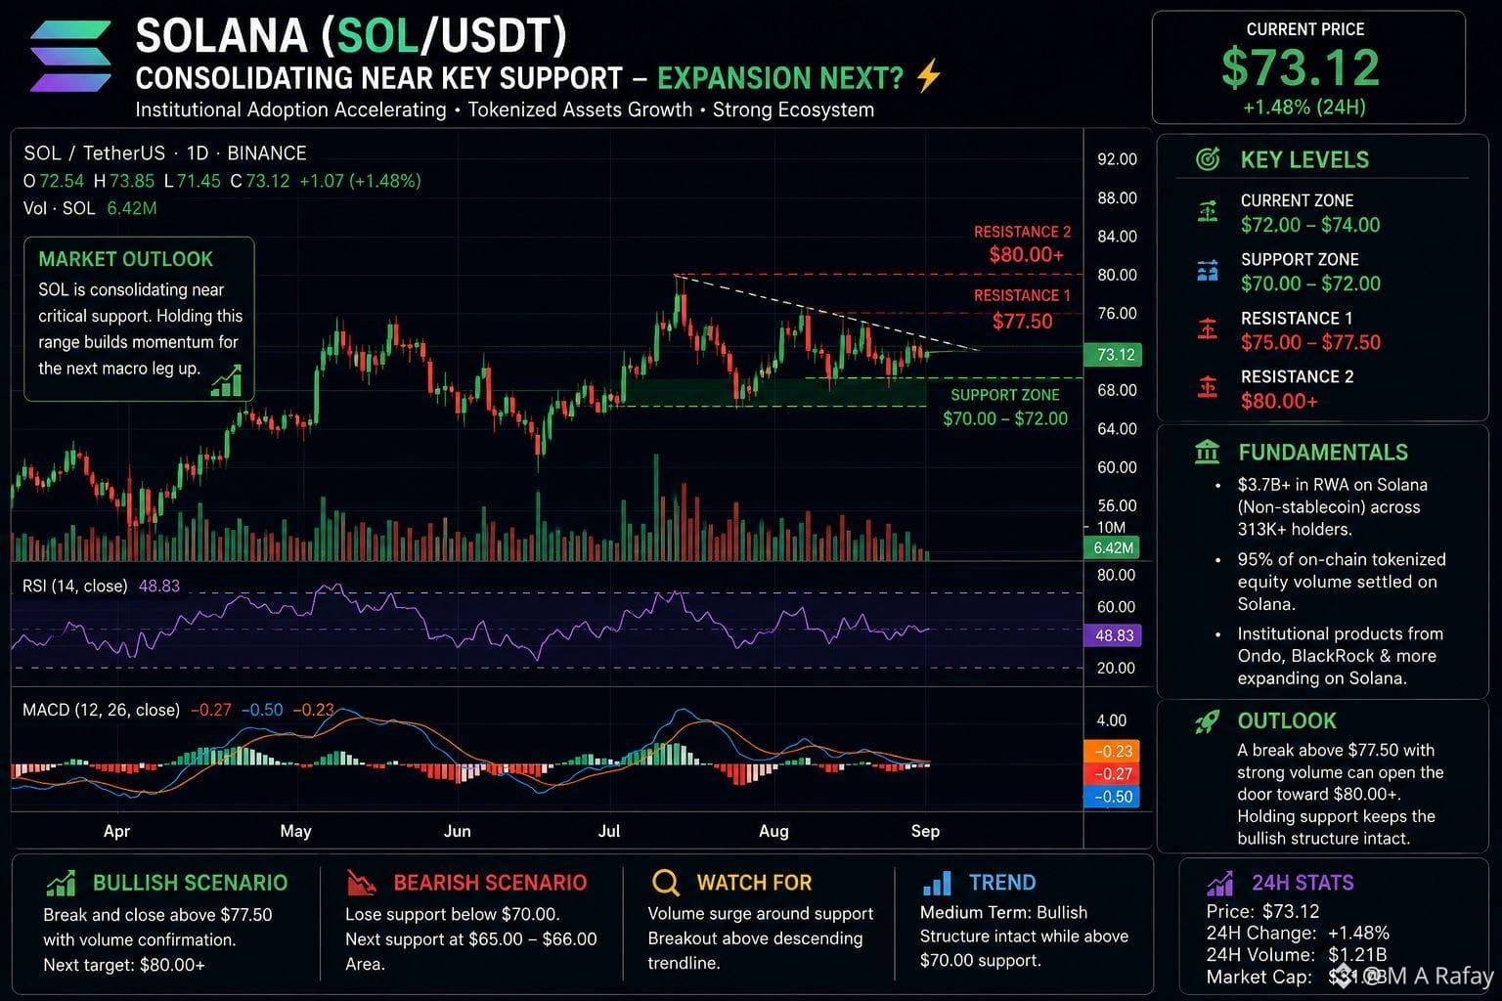The width and height of the screenshot is (1502, 1001).
Task: Click the rocket icon beside OUTLOOK
Action: [x=1207, y=721]
